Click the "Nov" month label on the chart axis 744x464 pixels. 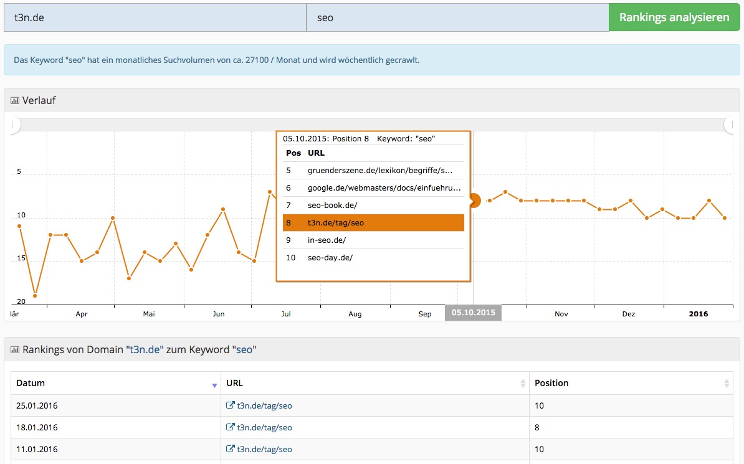click(x=561, y=314)
